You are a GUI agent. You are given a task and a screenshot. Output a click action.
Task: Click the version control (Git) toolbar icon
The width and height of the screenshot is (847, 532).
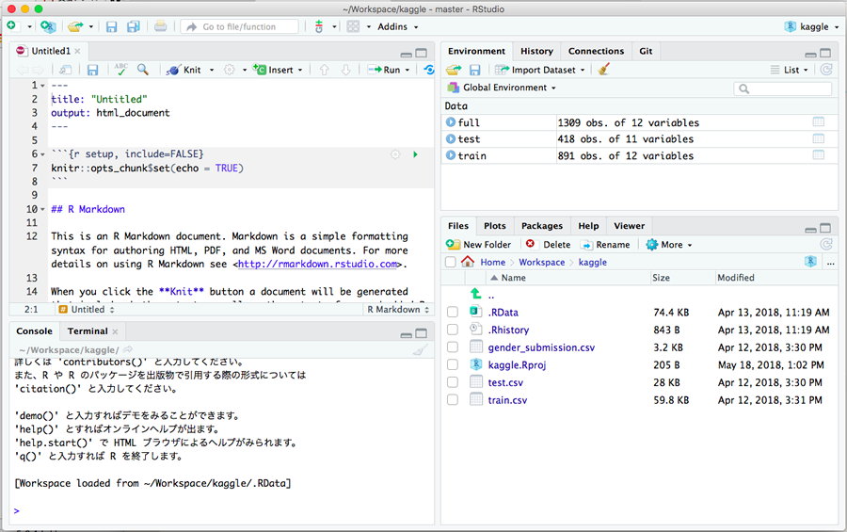click(x=319, y=26)
